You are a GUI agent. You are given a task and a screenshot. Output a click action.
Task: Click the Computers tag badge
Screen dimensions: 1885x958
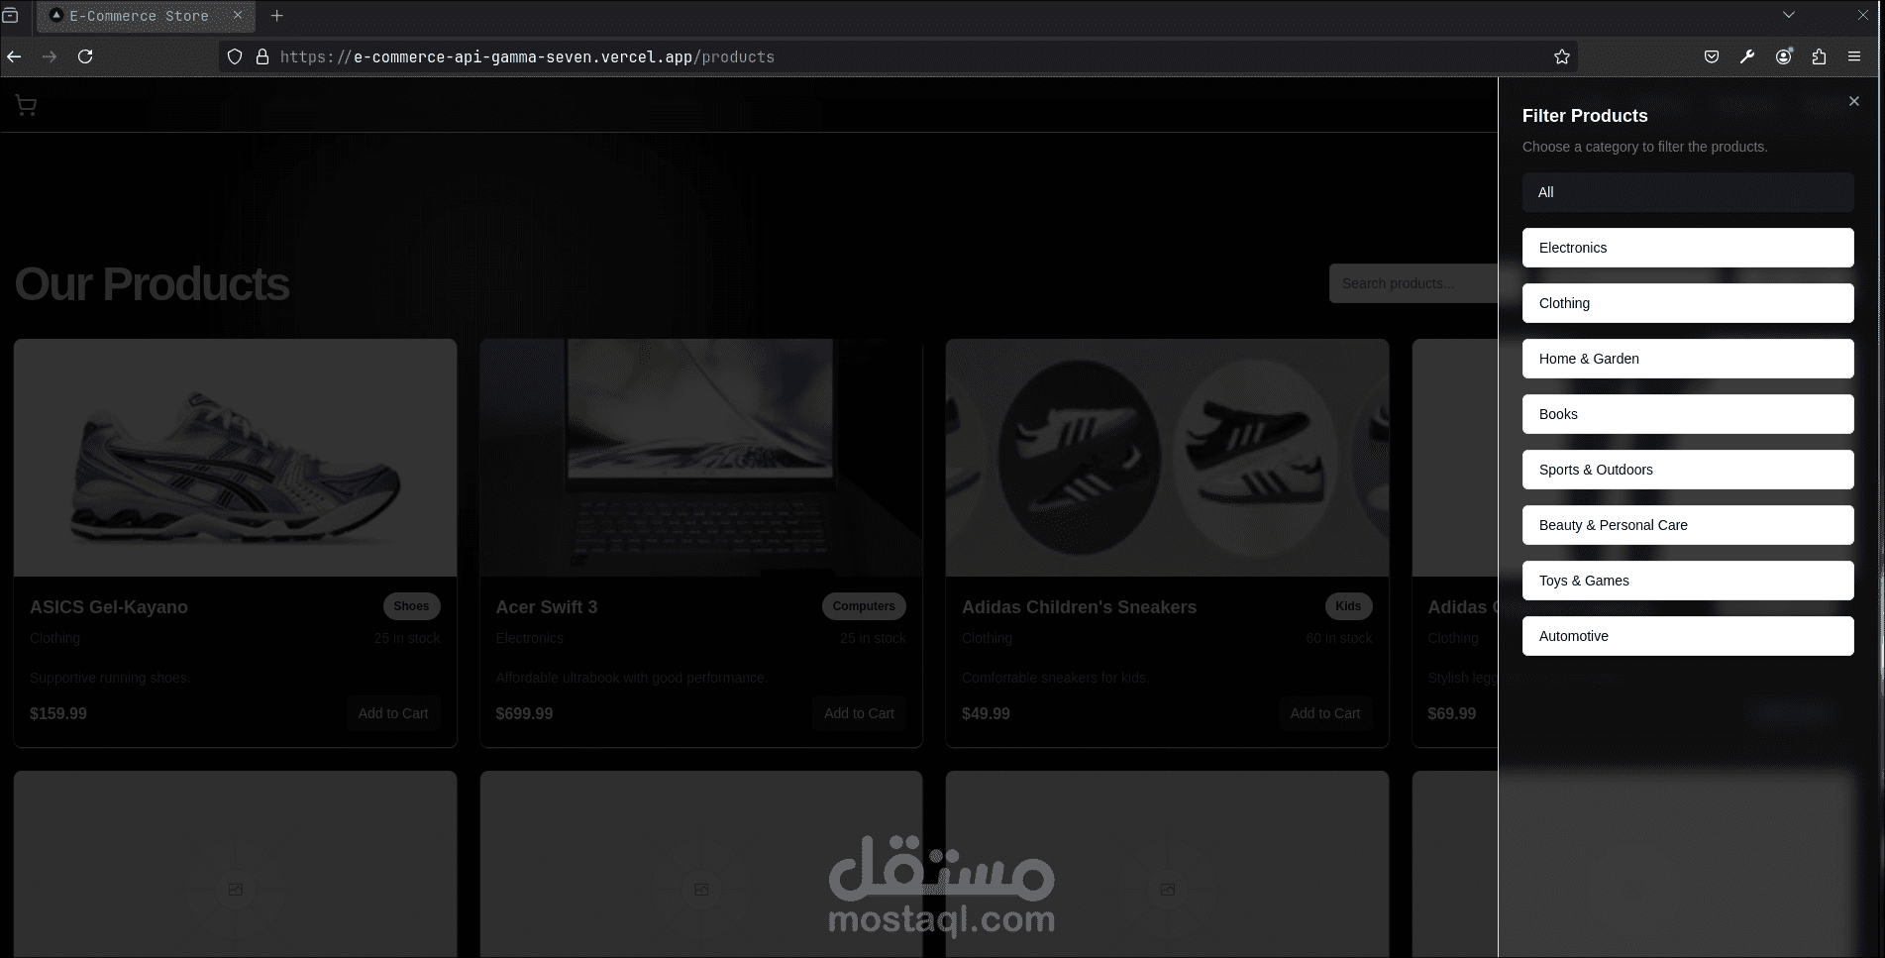[864, 606]
